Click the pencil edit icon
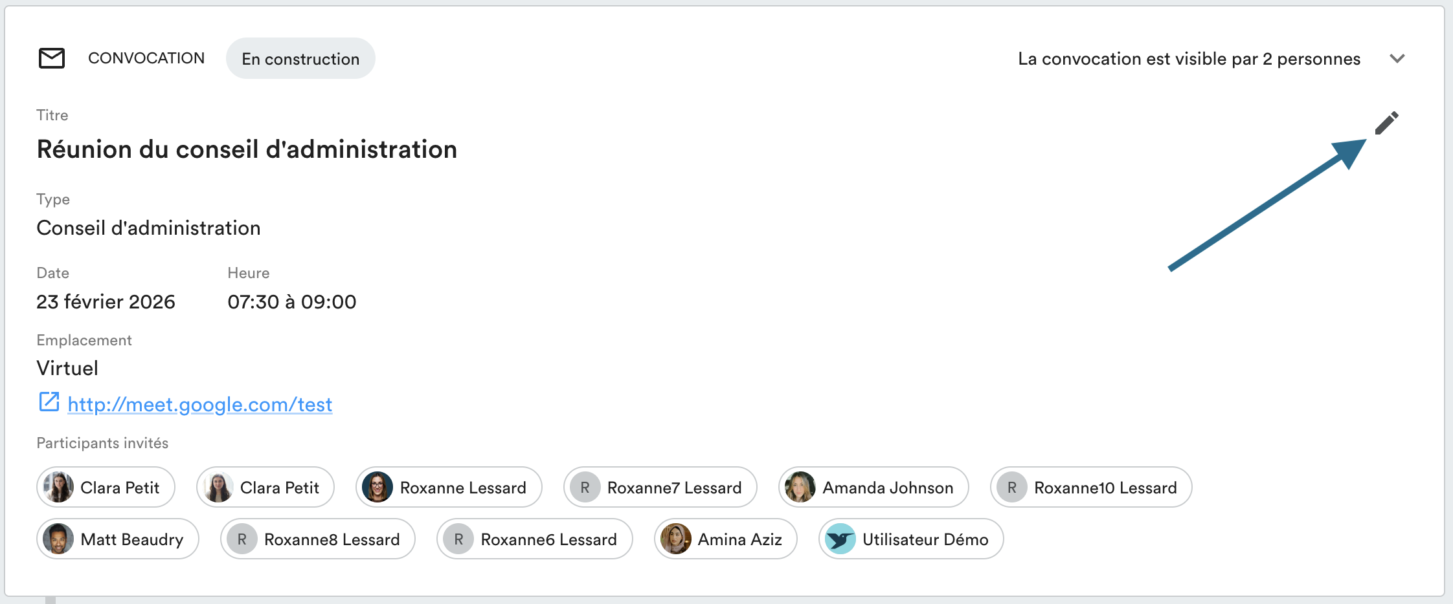The image size is (1453, 604). click(x=1386, y=123)
